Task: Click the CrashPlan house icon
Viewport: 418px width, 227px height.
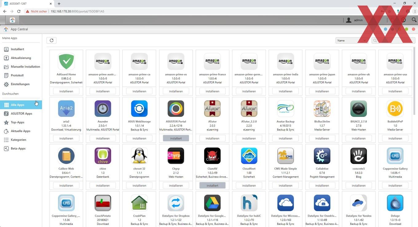Action: point(139,203)
